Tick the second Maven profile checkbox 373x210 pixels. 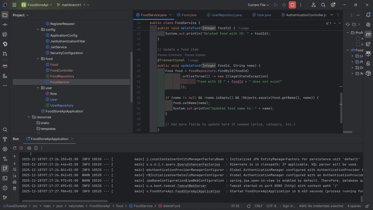click(x=358, y=44)
